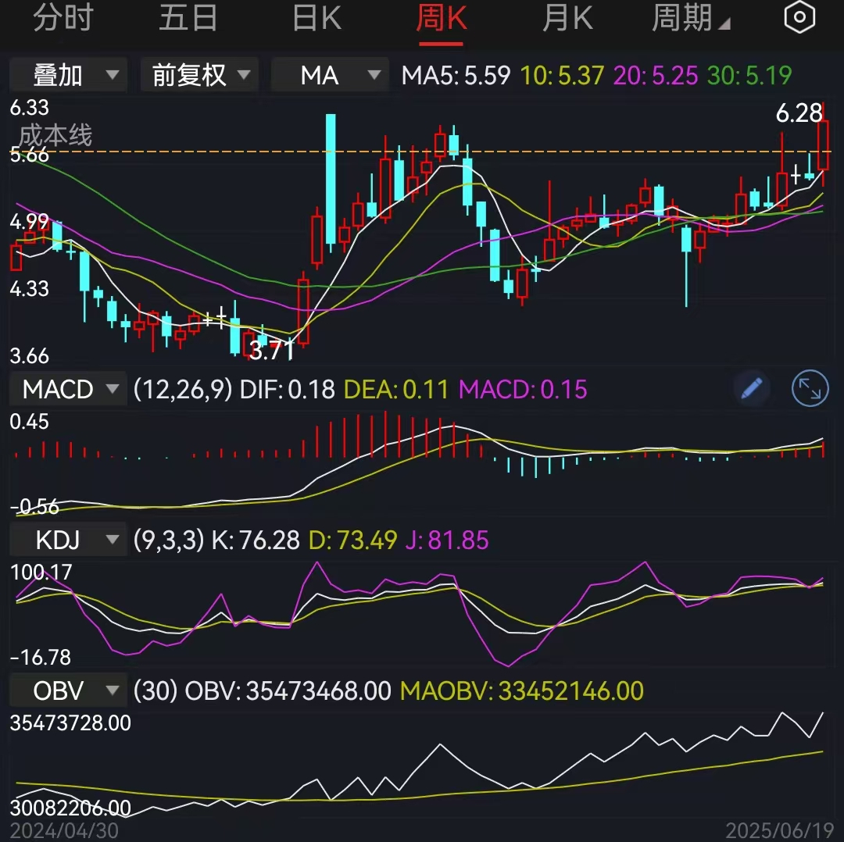Open the indicator settings gear icon
The height and width of the screenshot is (842, 844).
[799, 17]
